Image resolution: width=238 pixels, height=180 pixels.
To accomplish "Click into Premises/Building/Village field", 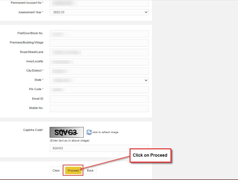I will click(99, 43).
